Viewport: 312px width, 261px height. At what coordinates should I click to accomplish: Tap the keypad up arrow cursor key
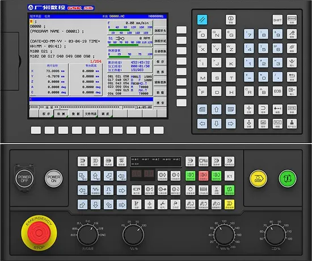(216, 110)
